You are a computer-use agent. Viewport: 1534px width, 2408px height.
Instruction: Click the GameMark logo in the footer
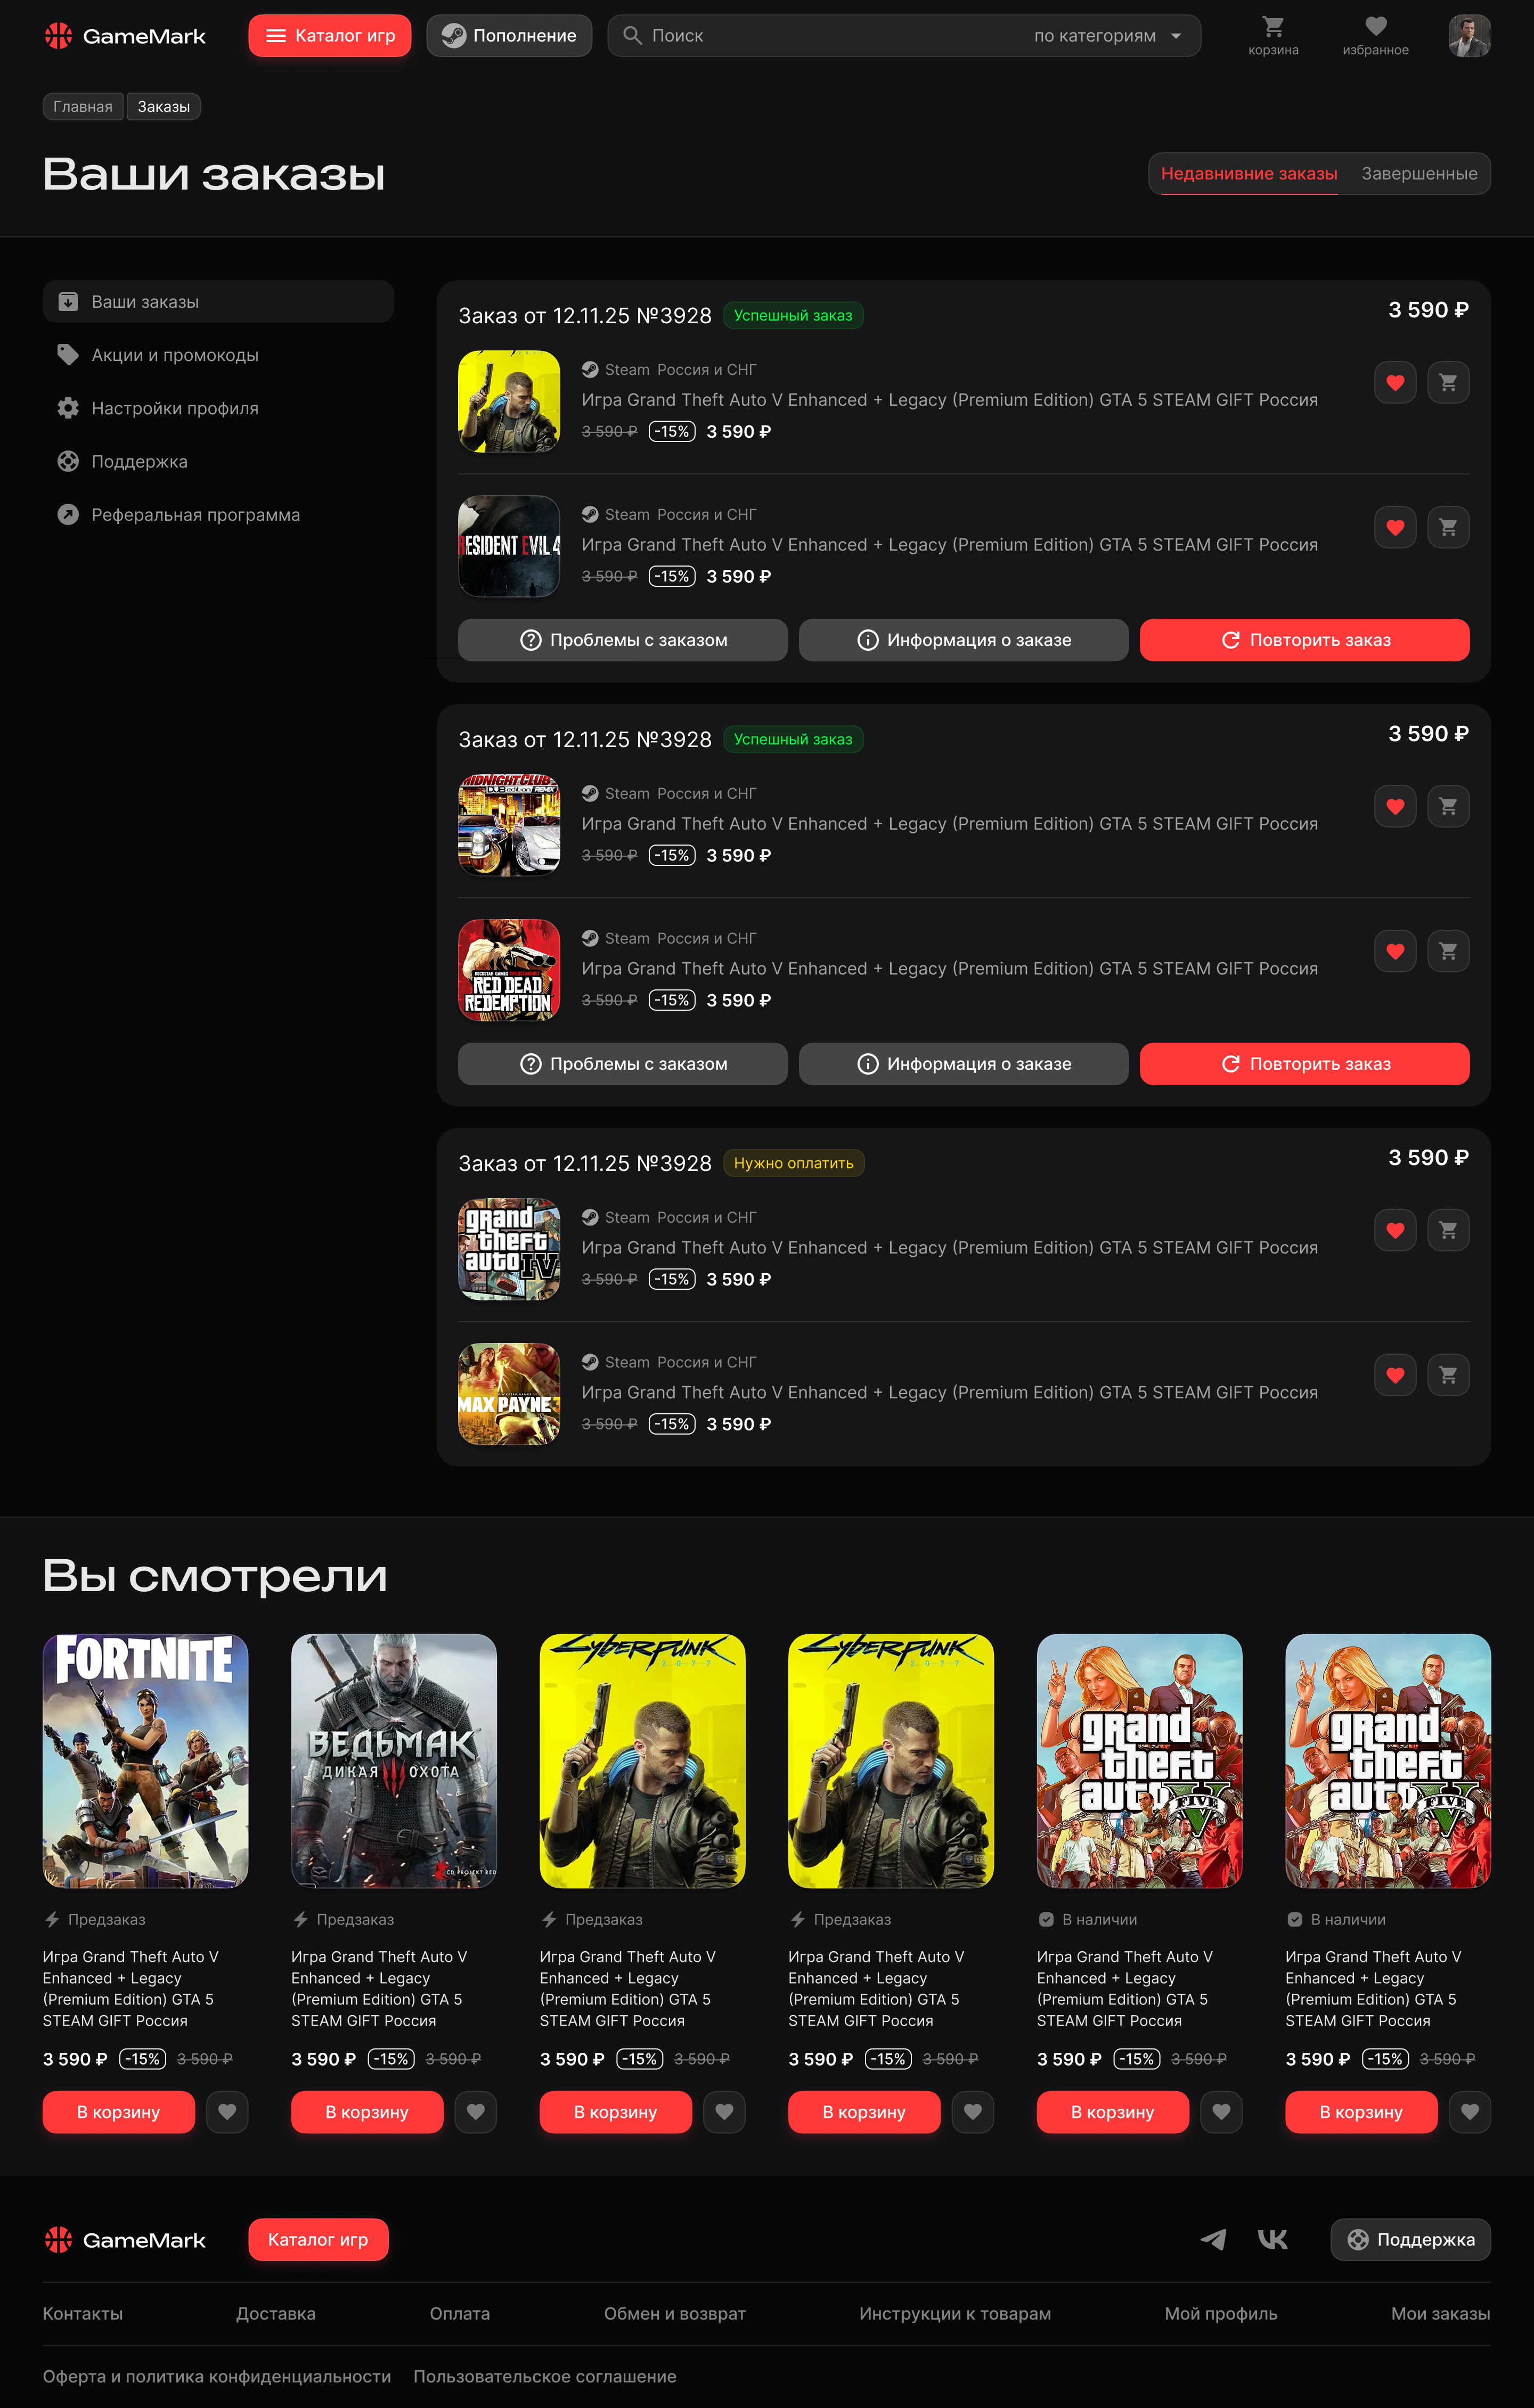[125, 2240]
